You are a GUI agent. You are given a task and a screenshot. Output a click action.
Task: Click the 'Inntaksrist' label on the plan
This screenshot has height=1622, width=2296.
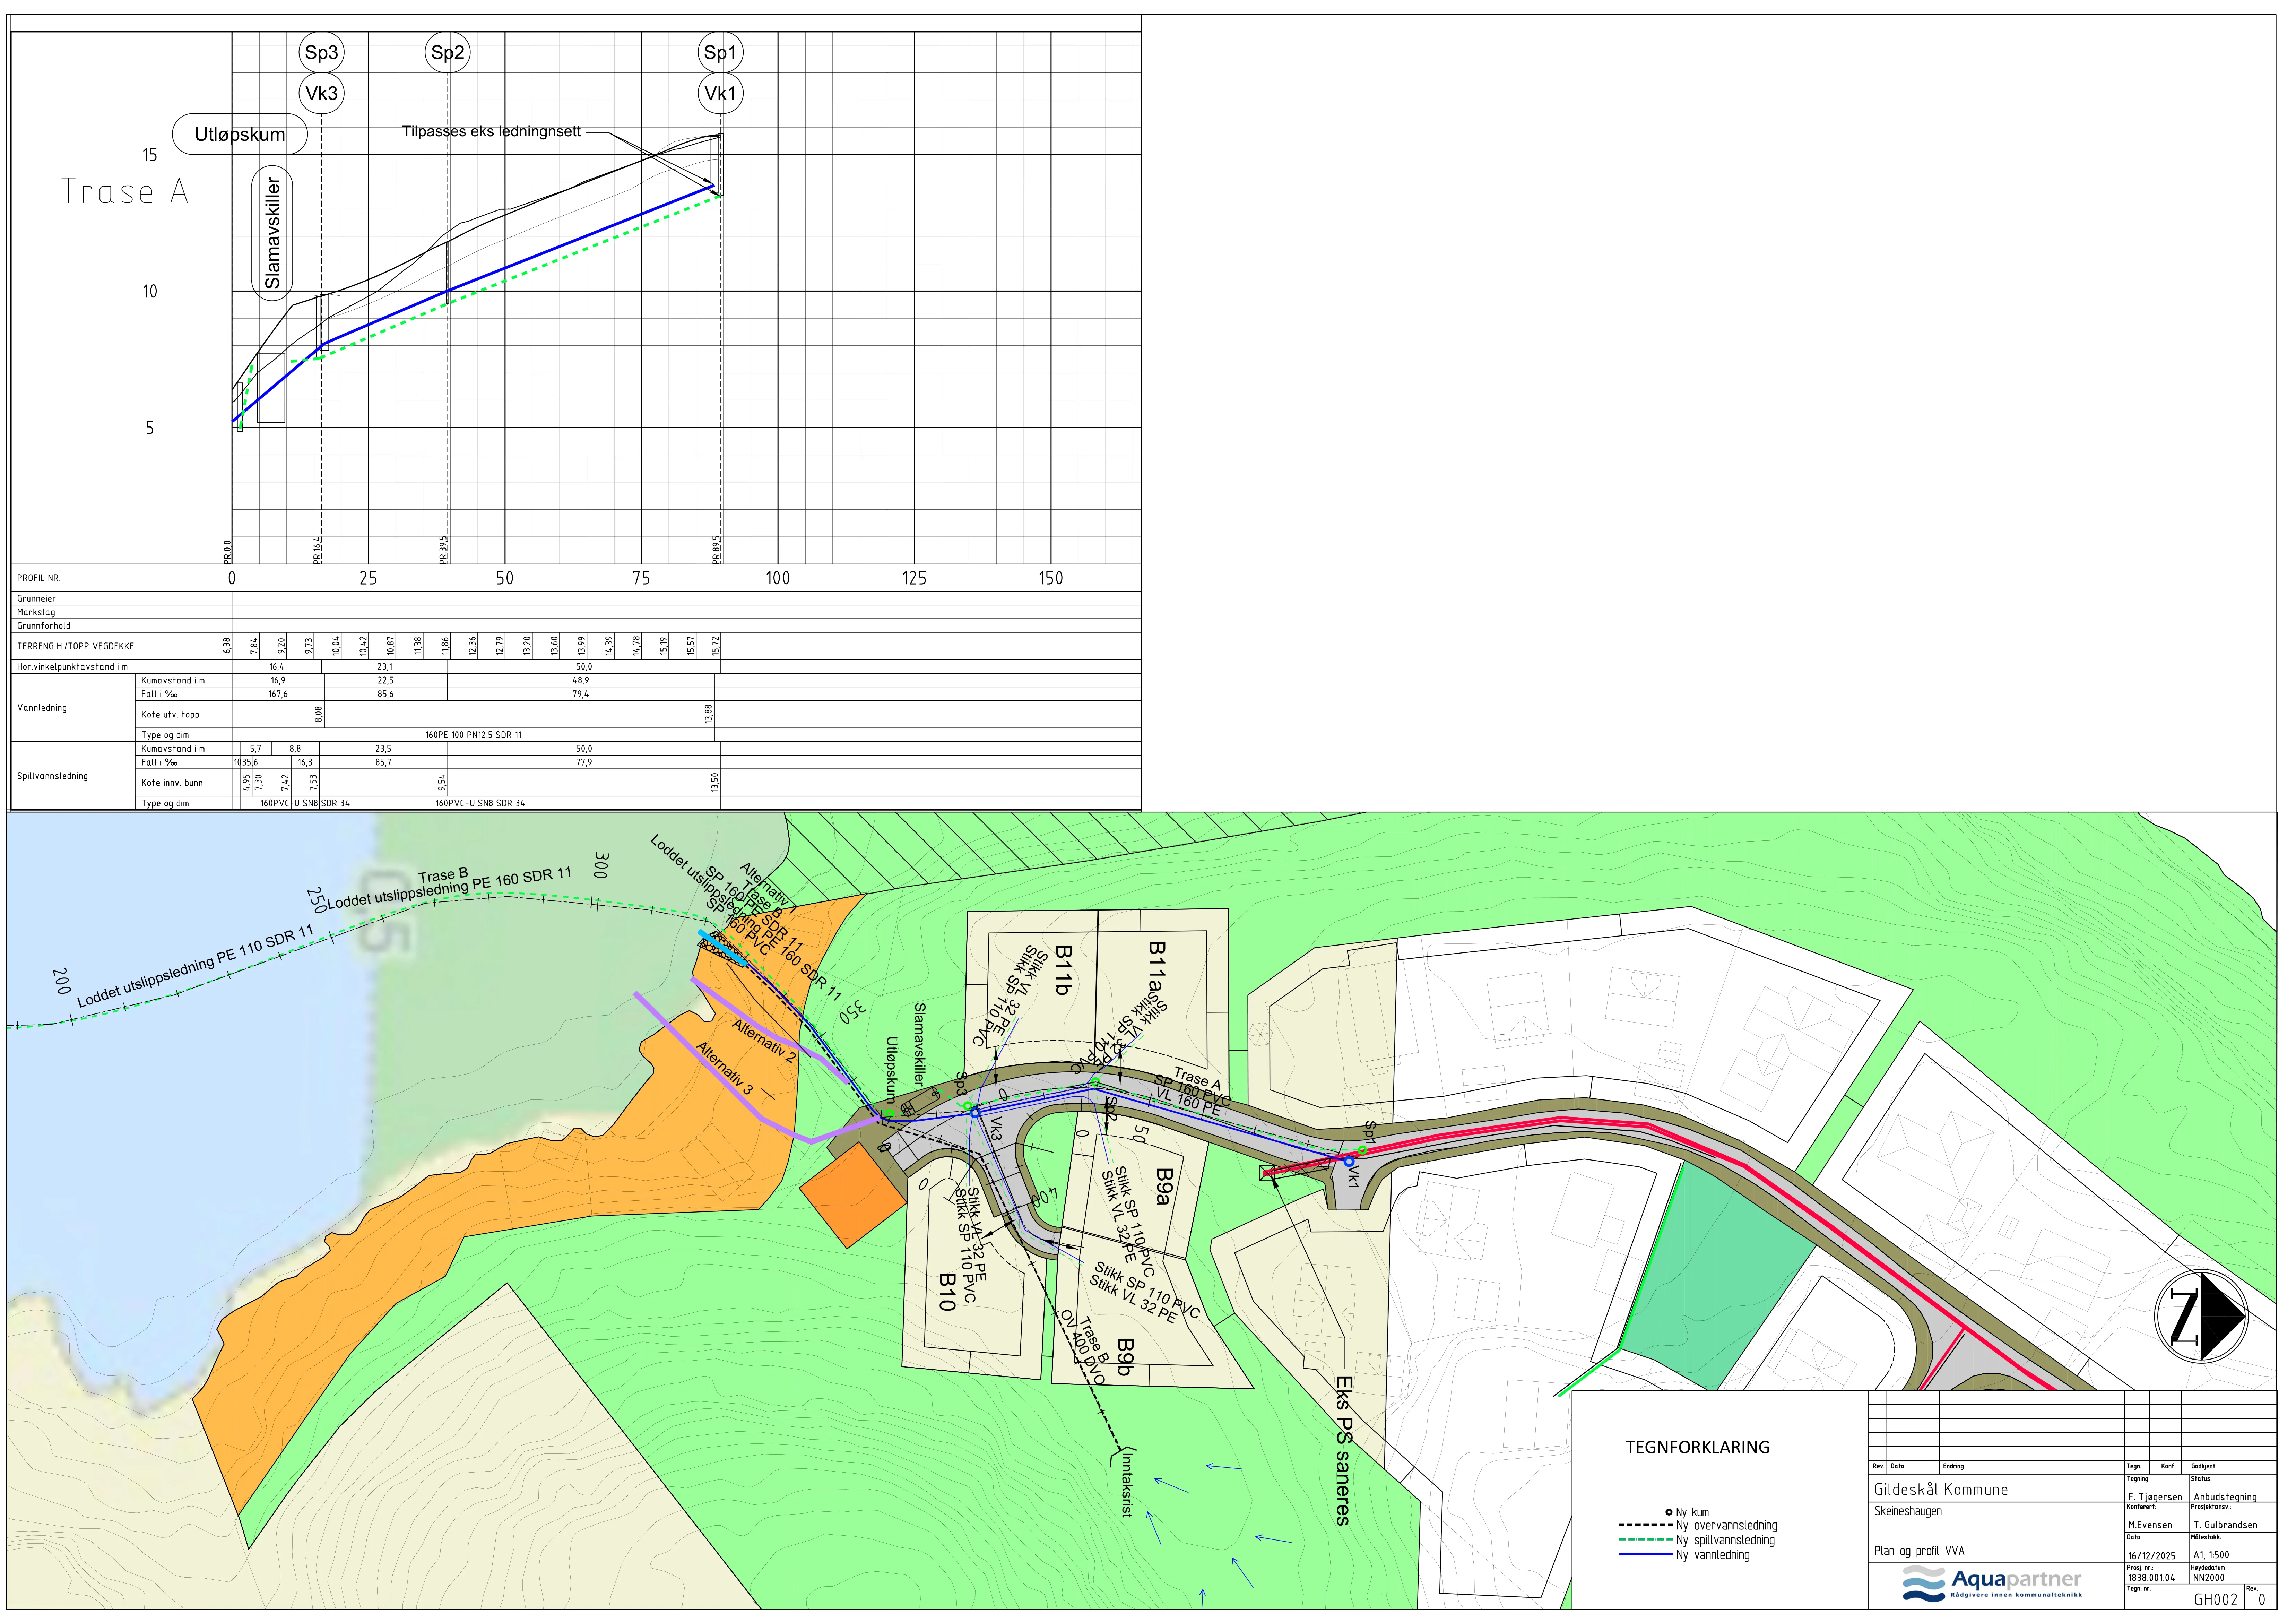pos(1127,1485)
